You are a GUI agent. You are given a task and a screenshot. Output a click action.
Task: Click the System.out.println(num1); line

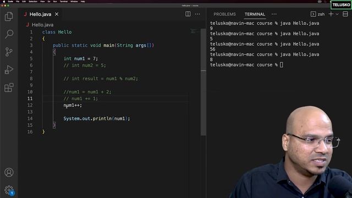[x=97, y=119]
